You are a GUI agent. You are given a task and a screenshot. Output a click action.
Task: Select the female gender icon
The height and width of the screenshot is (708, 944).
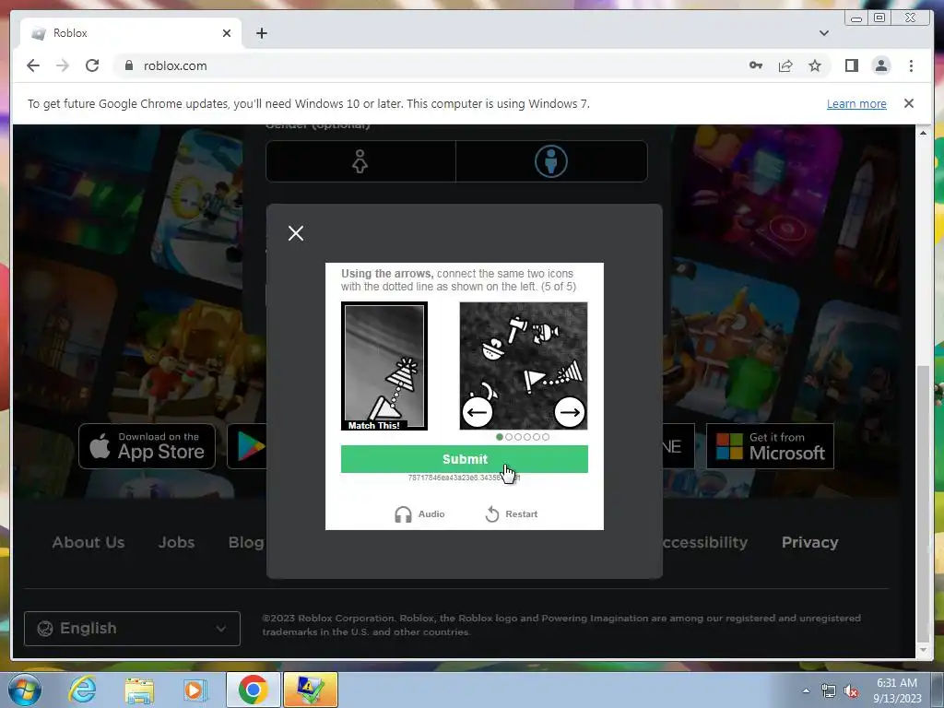click(x=360, y=161)
